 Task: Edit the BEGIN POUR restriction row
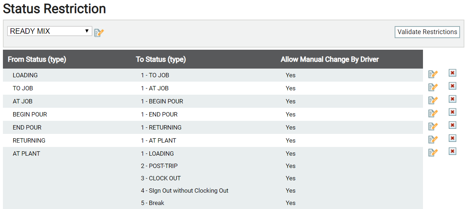tap(433, 113)
